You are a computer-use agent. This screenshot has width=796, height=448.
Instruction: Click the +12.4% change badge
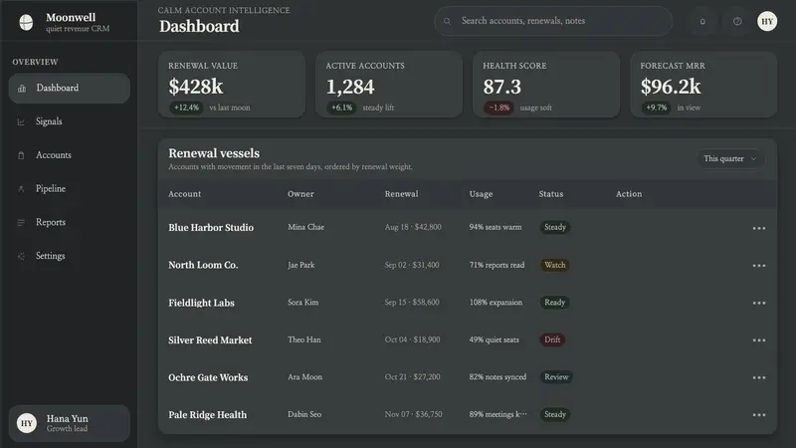pyautogui.click(x=186, y=108)
